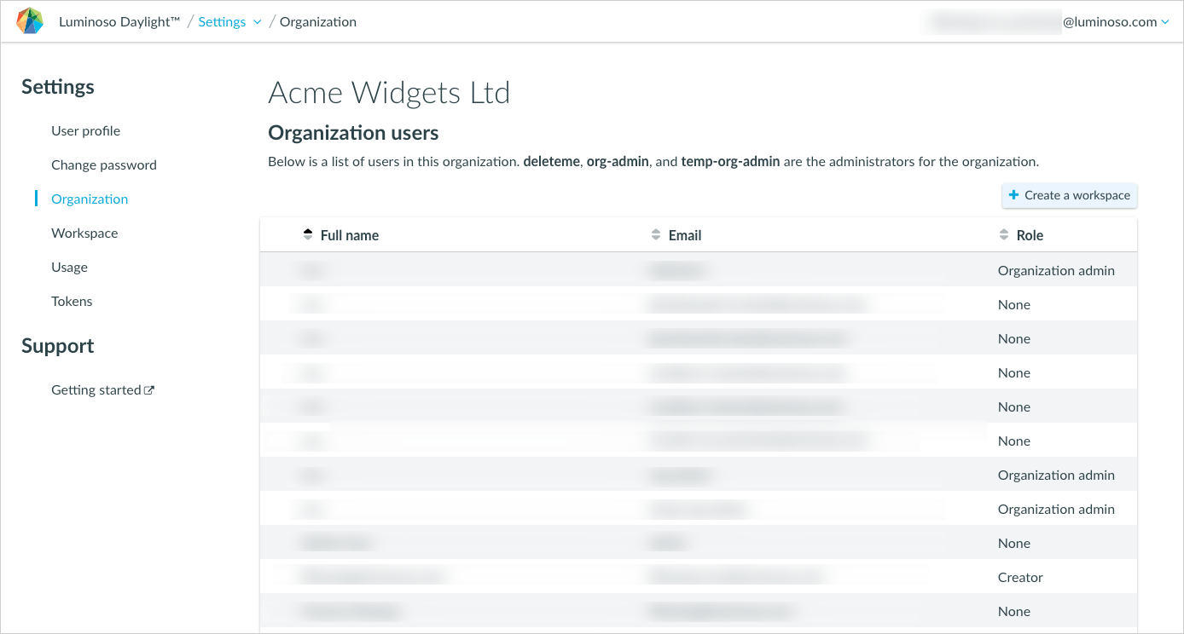Open the User profile settings page

point(85,131)
